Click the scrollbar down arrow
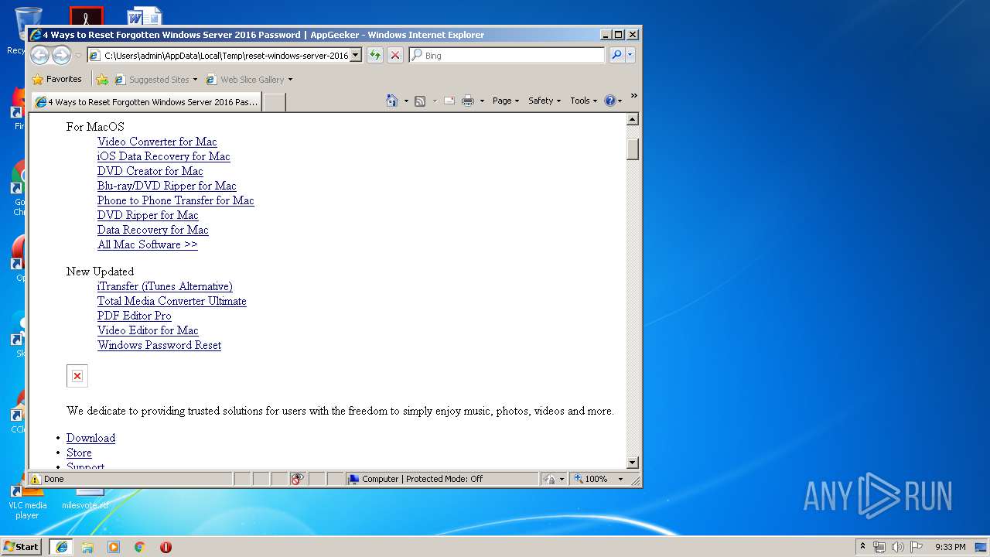The width and height of the screenshot is (990, 557). pyautogui.click(x=633, y=463)
